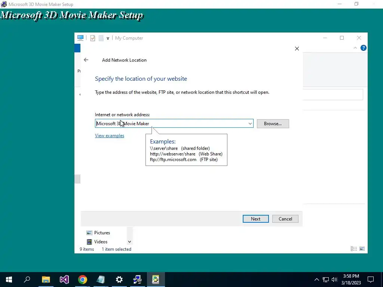Click the Cancel button

pos(285,219)
